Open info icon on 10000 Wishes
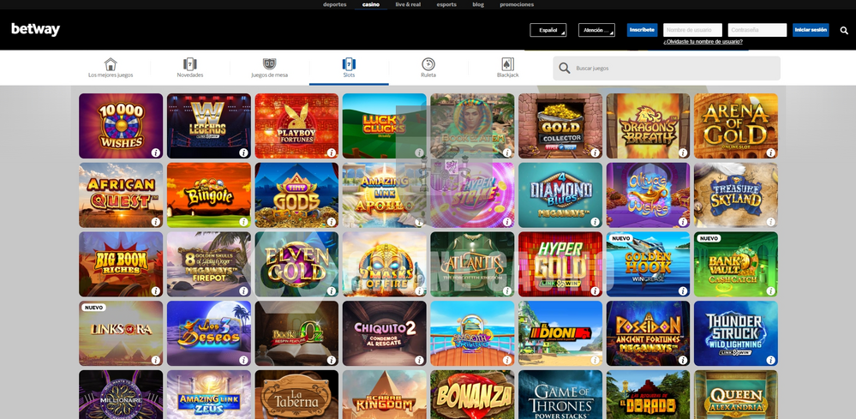Image resolution: width=856 pixels, height=419 pixels. [156, 153]
